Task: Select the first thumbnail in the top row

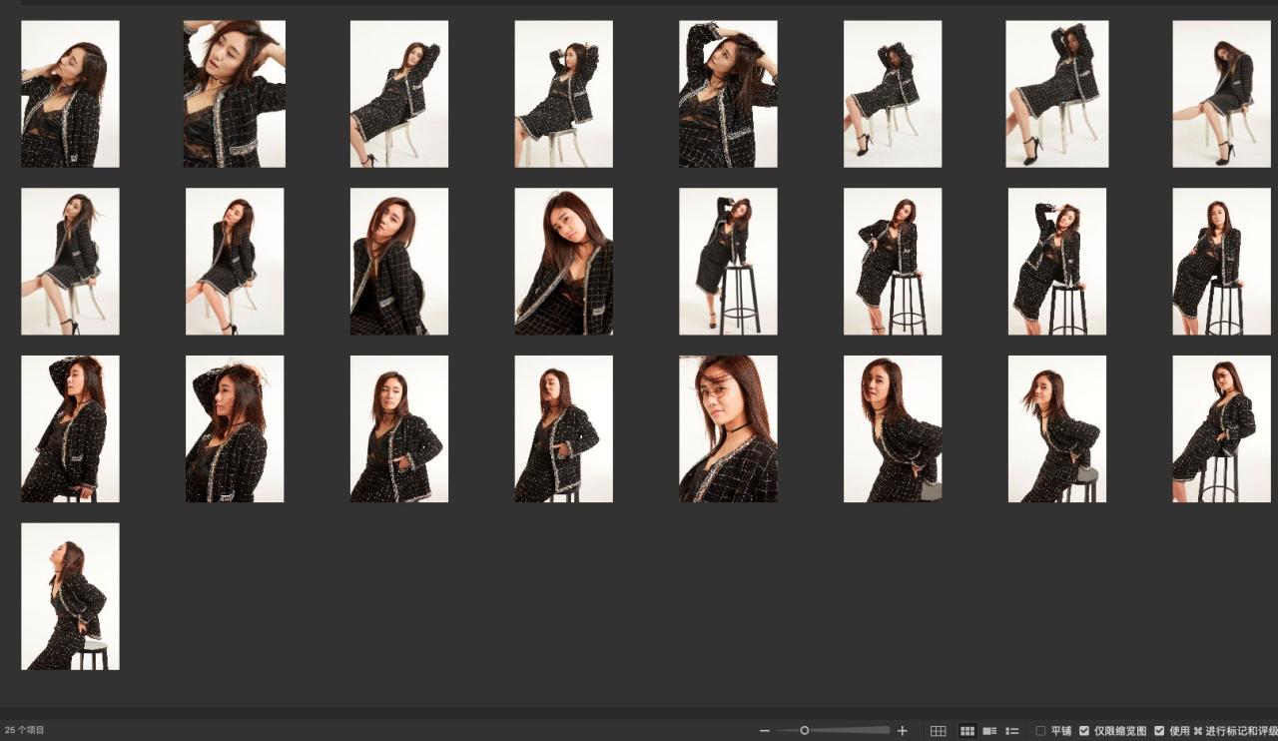Action: (x=70, y=94)
